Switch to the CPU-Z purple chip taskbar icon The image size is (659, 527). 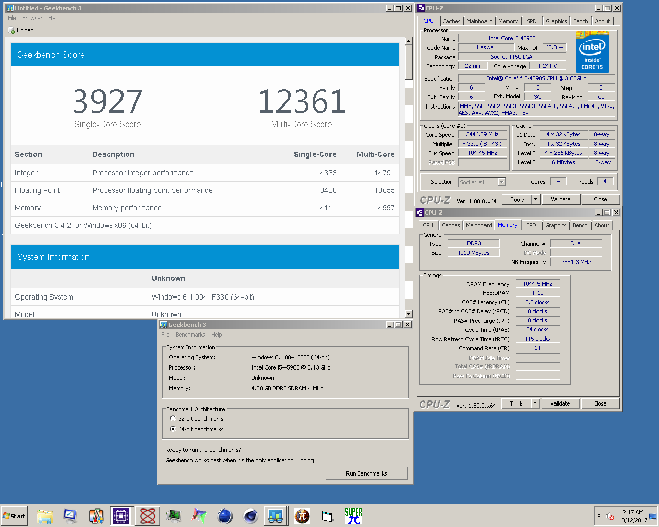[121, 516]
